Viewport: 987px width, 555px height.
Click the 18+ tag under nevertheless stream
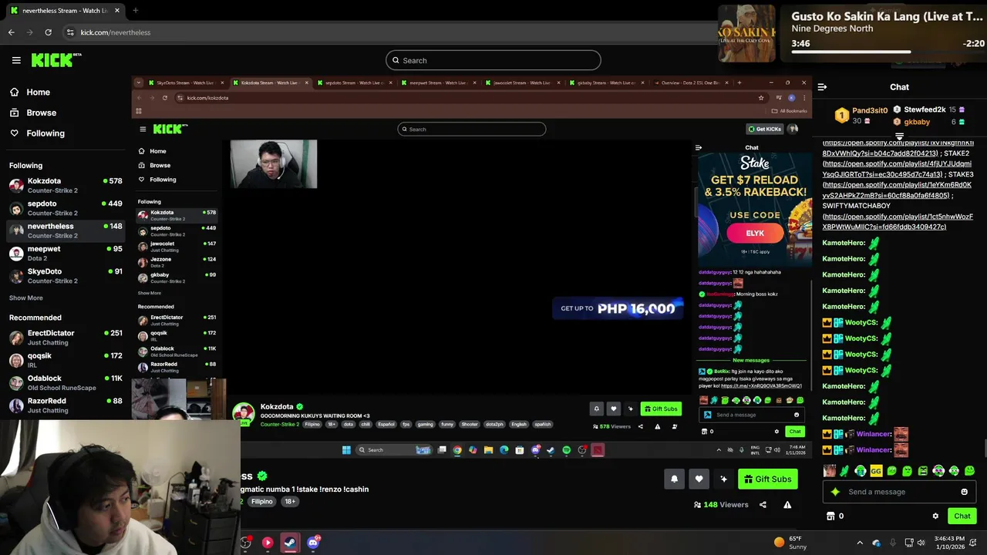click(290, 502)
